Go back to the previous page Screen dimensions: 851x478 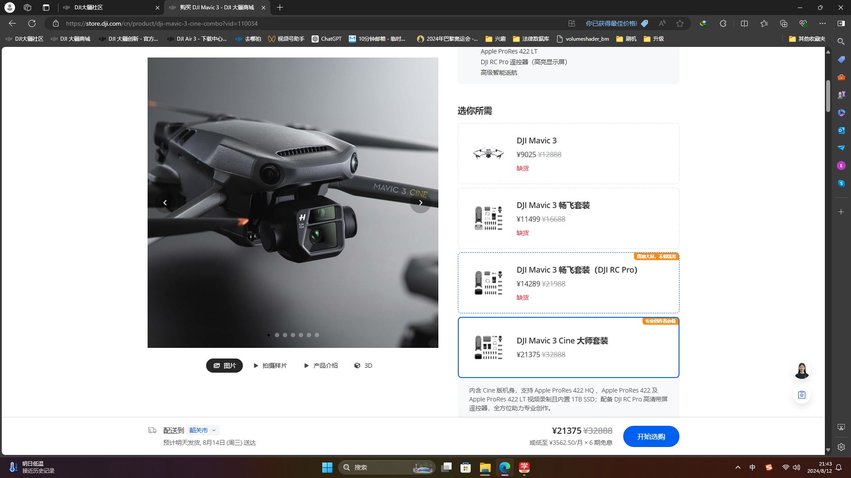pyautogui.click(x=12, y=23)
